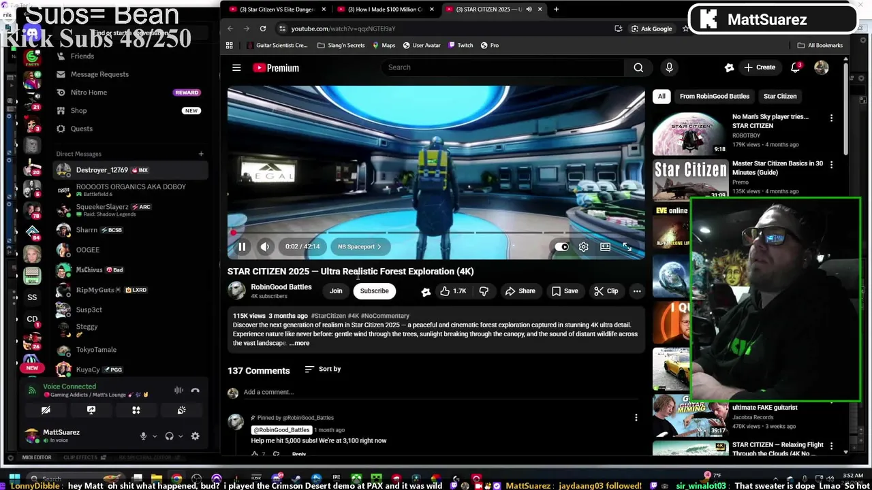Like the video (1.7K)
This screenshot has width=872, height=490.
click(x=453, y=291)
